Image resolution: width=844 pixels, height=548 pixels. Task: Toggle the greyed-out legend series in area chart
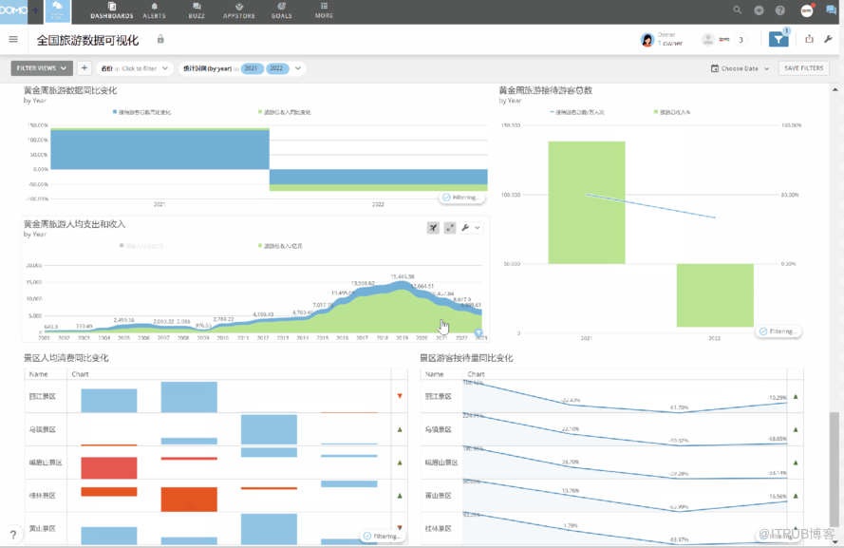coord(142,245)
